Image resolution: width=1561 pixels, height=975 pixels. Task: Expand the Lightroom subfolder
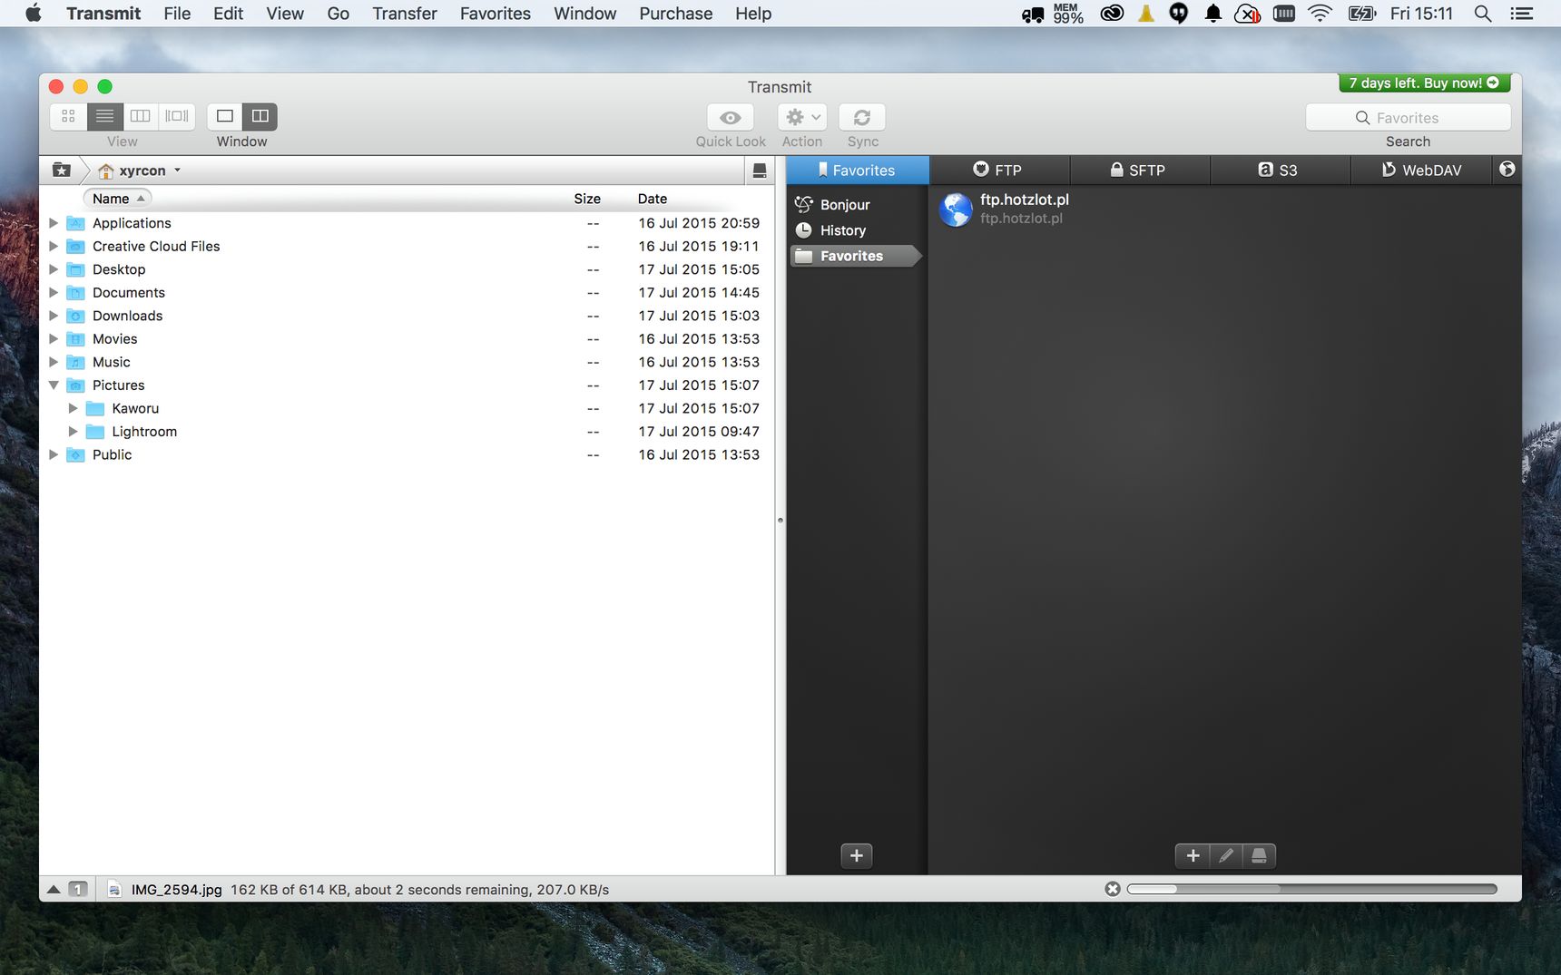(x=74, y=432)
